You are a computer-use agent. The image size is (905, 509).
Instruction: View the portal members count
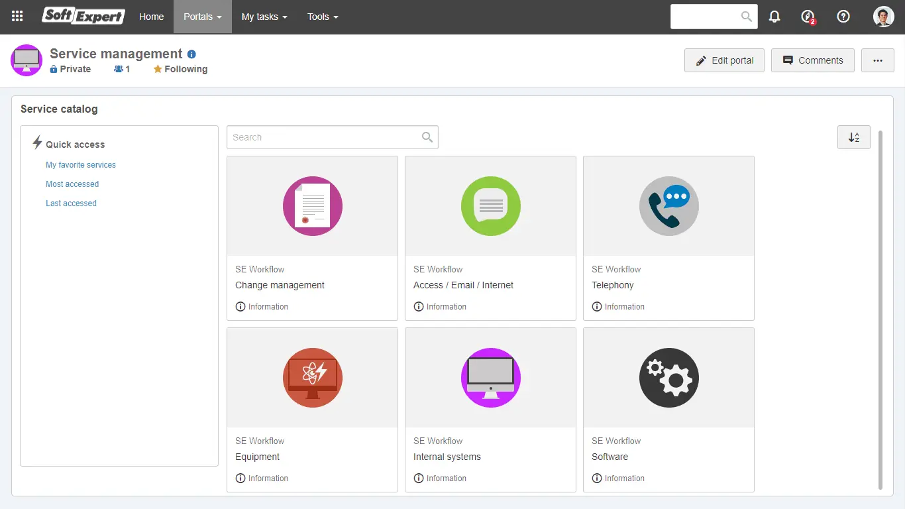[x=122, y=69]
